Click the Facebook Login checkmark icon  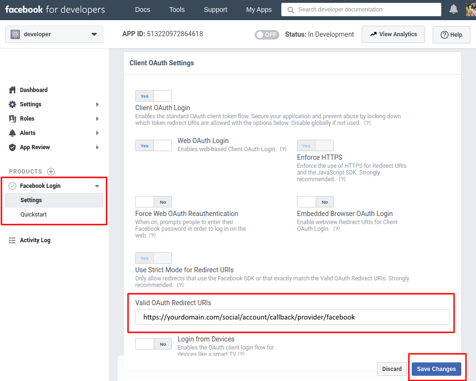coord(12,186)
